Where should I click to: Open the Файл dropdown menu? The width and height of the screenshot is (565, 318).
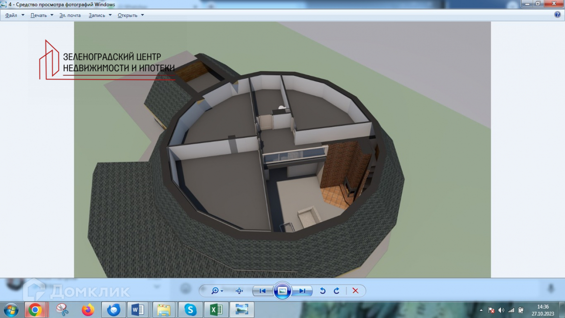coord(15,15)
